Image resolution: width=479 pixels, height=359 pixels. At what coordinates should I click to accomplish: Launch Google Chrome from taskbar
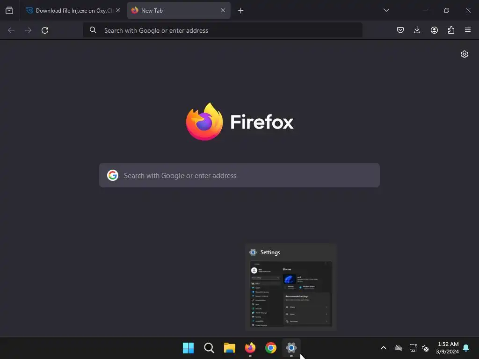coord(271,348)
